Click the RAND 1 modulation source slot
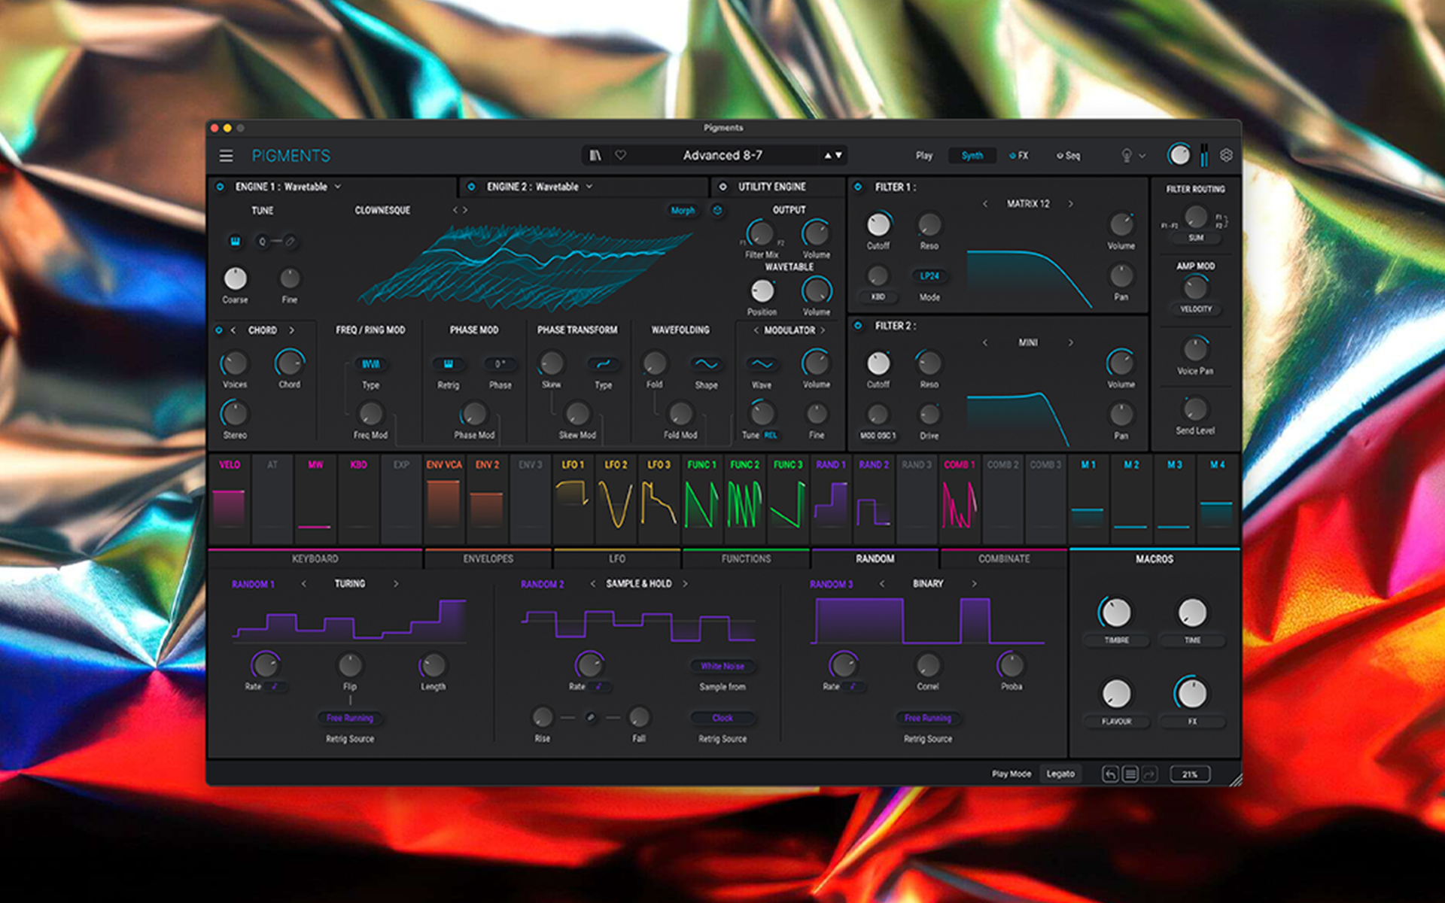The image size is (1445, 903). click(x=831, y=499)
